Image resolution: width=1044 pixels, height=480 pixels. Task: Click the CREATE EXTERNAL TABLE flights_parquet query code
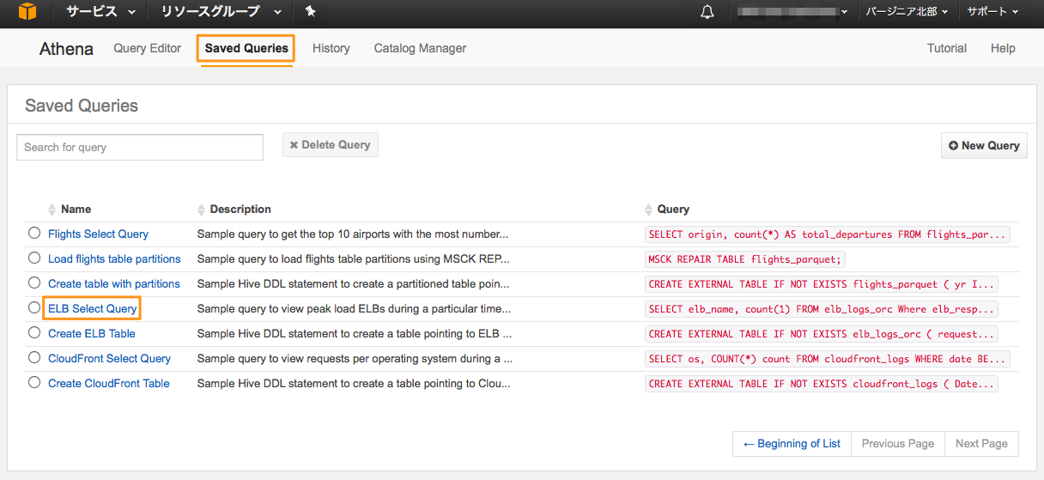822,284
